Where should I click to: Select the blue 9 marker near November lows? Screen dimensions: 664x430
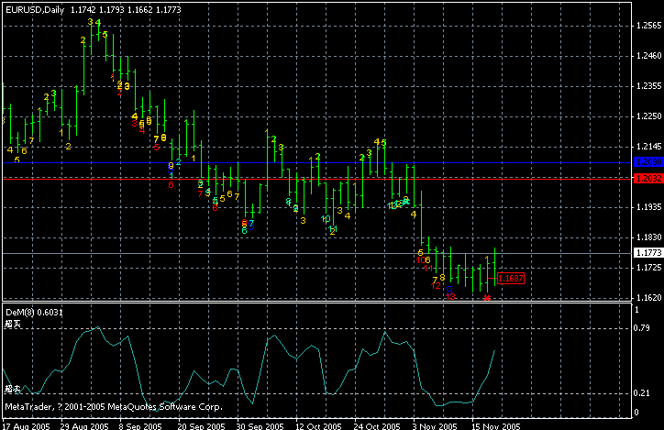pos(449,290)
